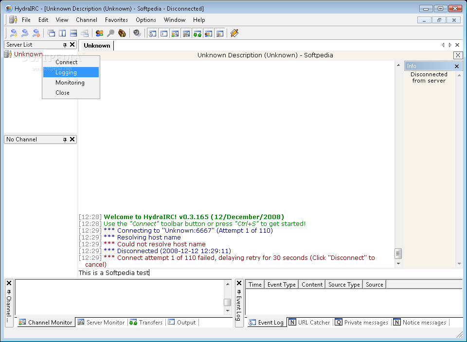The height and width of the screenshot is (342, 467).
Task: Sort by Event Type column header
Action: 282,285
